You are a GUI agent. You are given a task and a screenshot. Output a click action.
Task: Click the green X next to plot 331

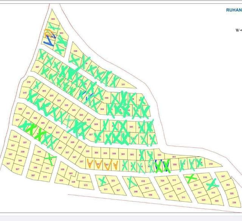click(102, 181)
